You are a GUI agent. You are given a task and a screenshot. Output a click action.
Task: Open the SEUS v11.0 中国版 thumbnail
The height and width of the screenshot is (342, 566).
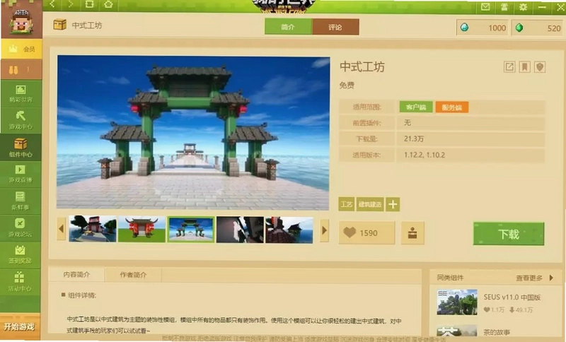click(457, 302)
